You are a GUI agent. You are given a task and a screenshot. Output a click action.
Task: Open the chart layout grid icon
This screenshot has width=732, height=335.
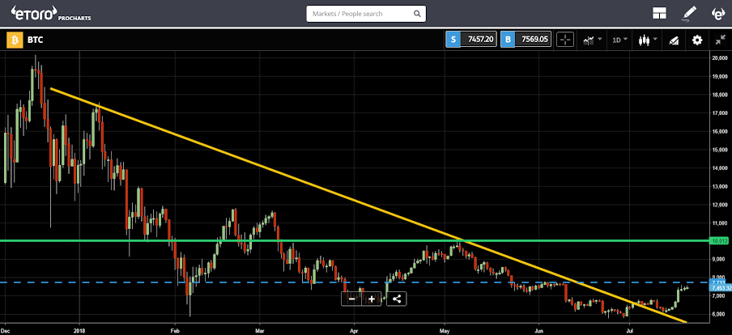pos(659,14)
